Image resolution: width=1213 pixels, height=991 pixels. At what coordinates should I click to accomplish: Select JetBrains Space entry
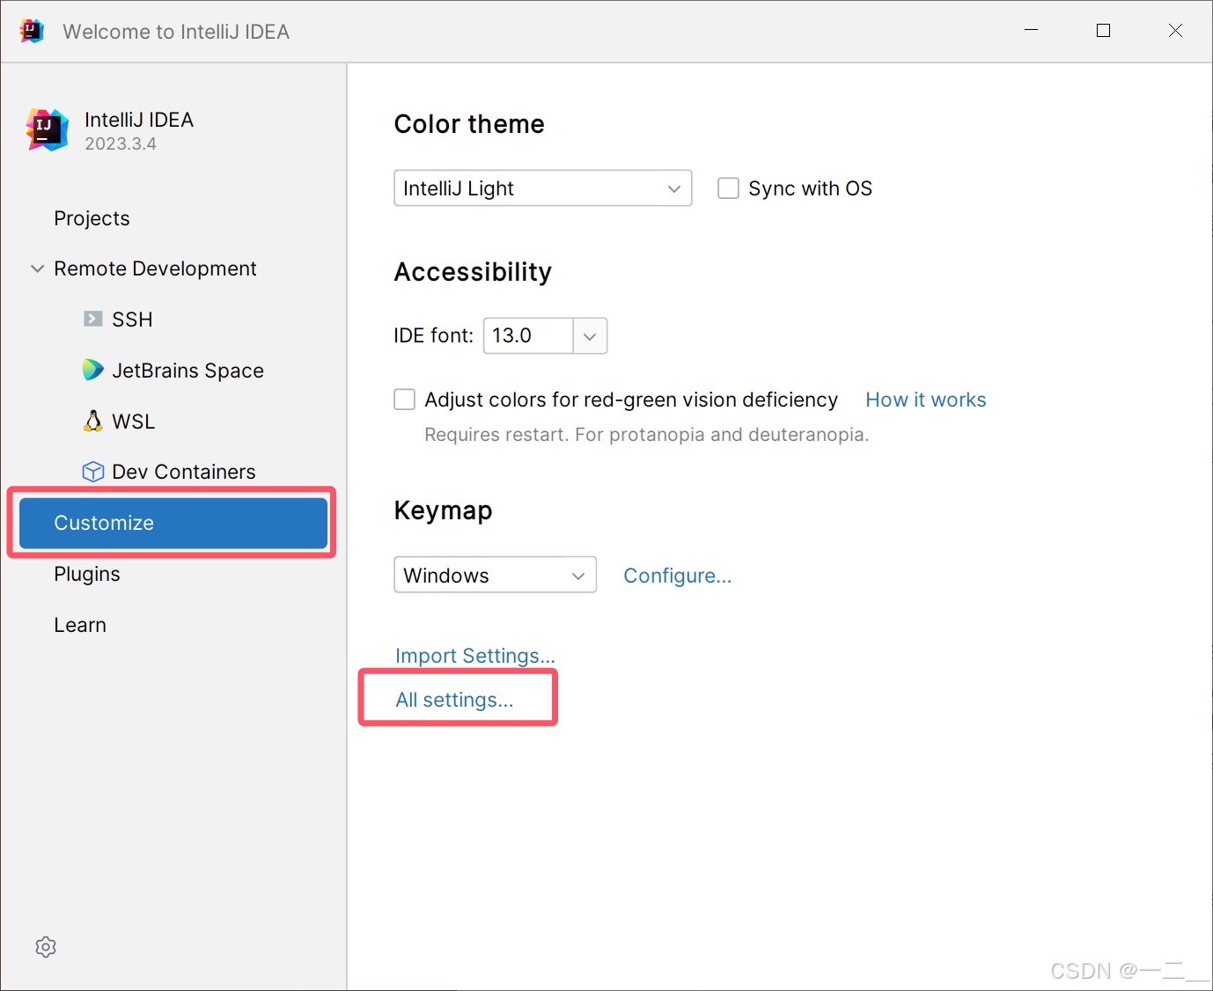pos(187,371)
